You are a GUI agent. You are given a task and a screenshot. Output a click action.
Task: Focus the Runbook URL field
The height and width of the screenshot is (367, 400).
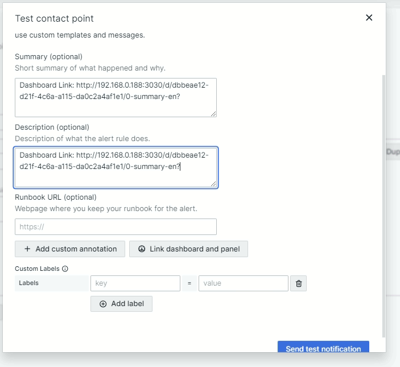pyautogui.click(x=116, y=227)
